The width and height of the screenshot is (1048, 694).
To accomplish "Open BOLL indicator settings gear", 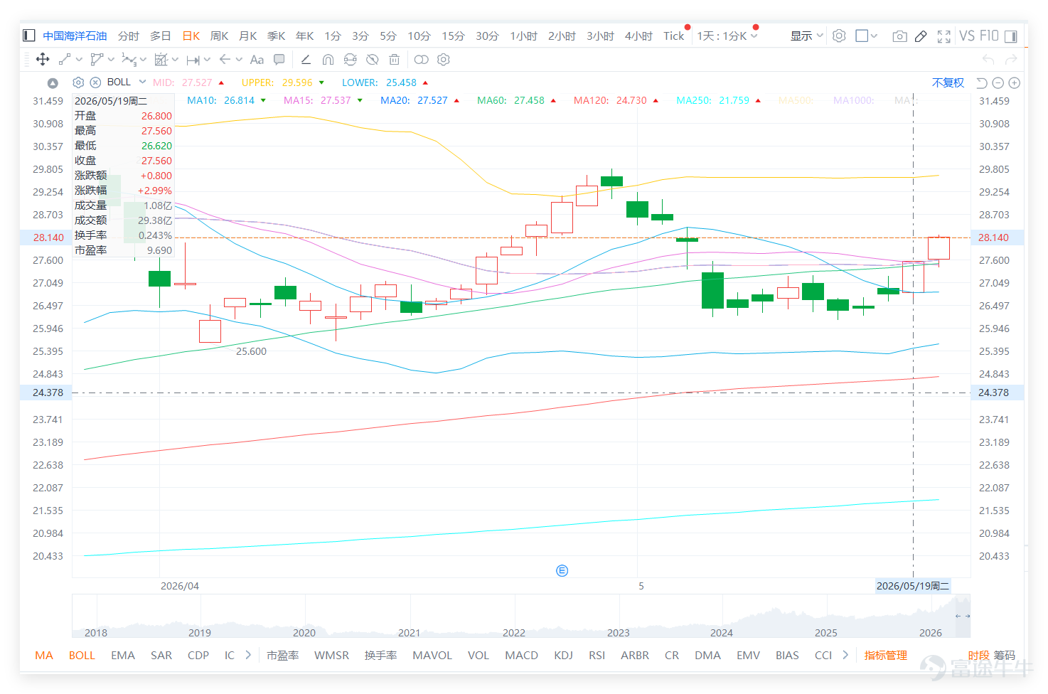I will pyautogui.click(x=79, y=82).
